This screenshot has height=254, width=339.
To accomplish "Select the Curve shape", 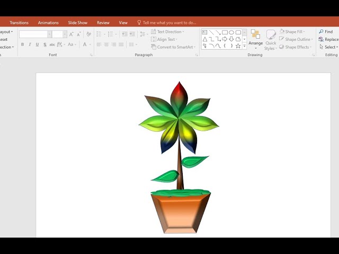I will (218, 46).
